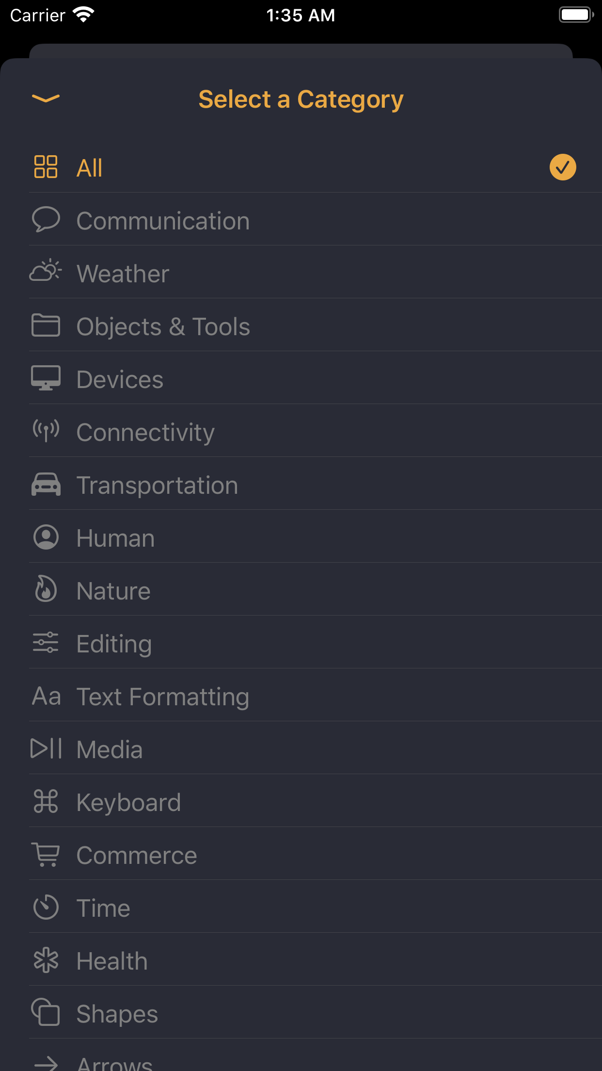
Task: Click the Devices display icon
Action: click(x=46, y=378)
